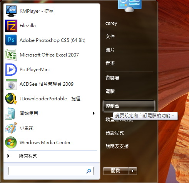Click the FileZilla program name
This screenshot has width=189, height=183.
28,26
